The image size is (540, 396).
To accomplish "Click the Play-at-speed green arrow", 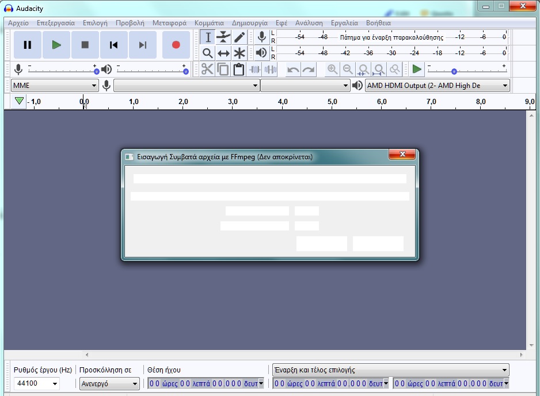I will click(417, 70).
